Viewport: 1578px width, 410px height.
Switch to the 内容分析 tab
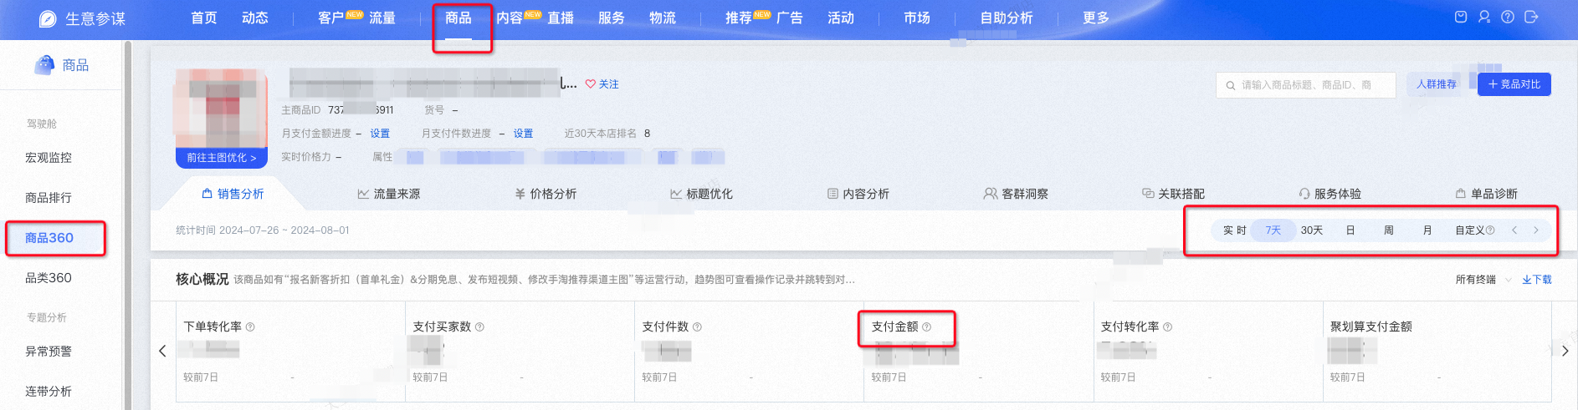tap(858, 194)
